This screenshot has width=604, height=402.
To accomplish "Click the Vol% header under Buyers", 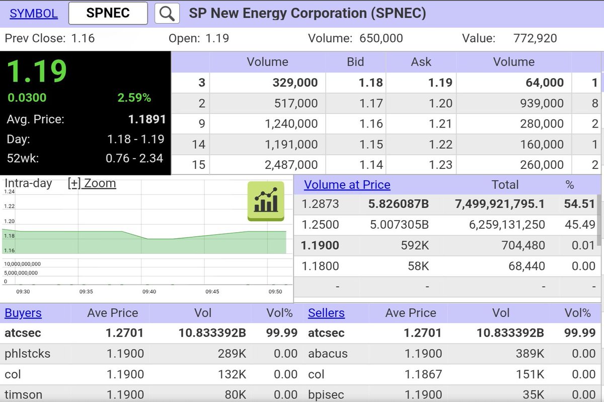I will [279, 313].
